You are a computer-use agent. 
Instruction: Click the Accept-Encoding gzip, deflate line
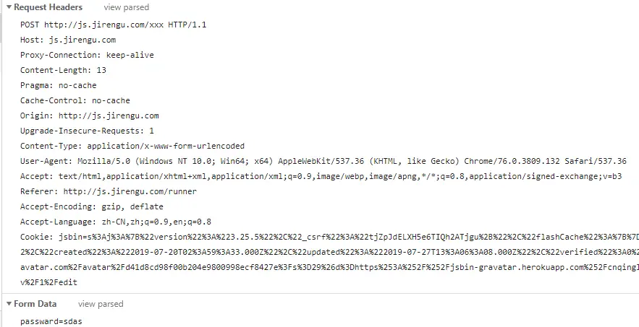[x=92, y=206]
